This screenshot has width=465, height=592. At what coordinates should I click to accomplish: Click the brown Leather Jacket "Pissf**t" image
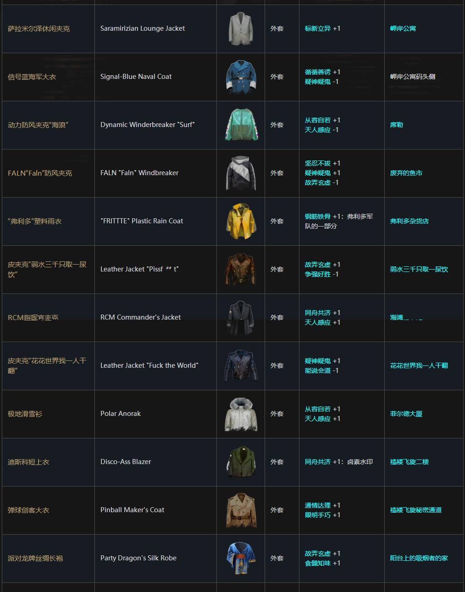[x=241, y=270]
